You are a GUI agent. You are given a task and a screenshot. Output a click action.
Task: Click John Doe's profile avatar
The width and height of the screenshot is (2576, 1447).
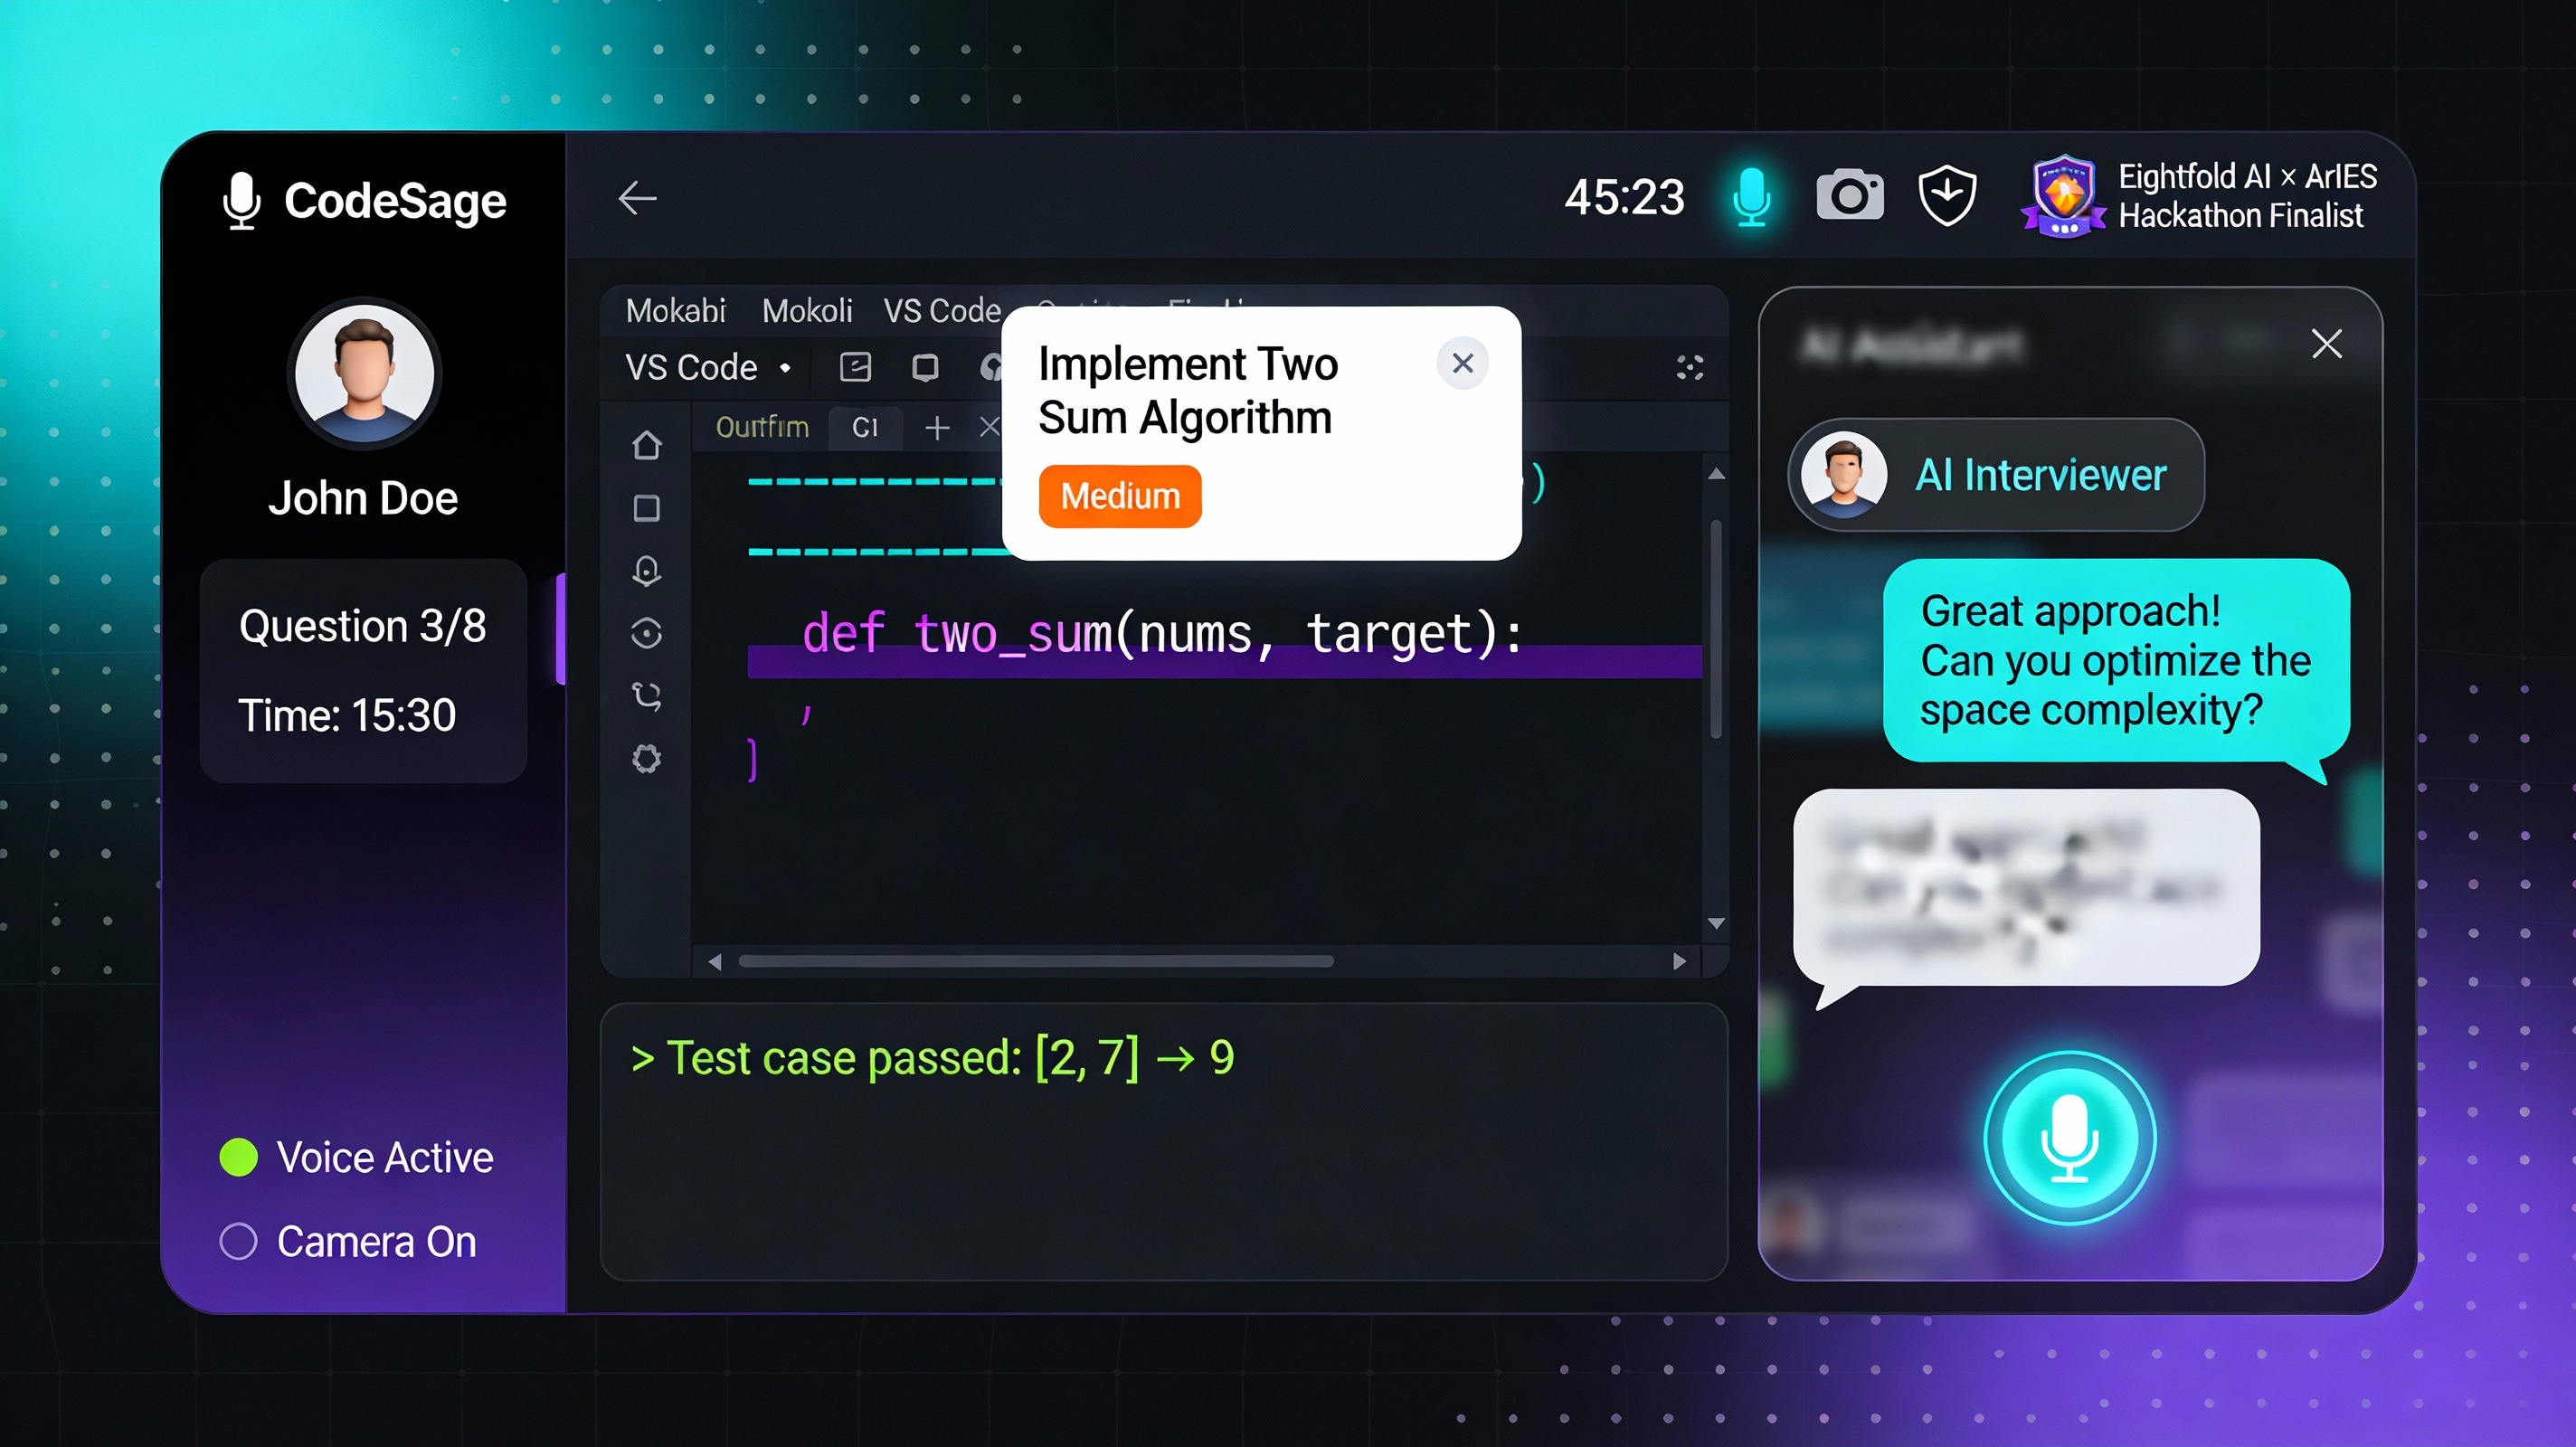point(364,373)
